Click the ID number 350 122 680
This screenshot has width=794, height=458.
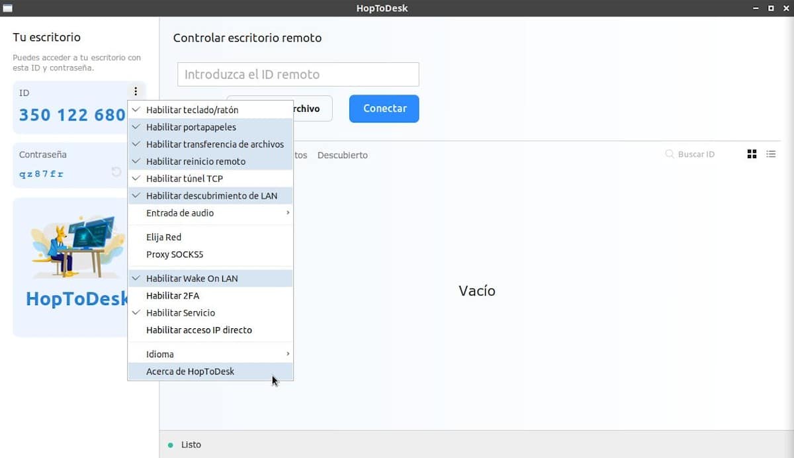coord(72,115)
